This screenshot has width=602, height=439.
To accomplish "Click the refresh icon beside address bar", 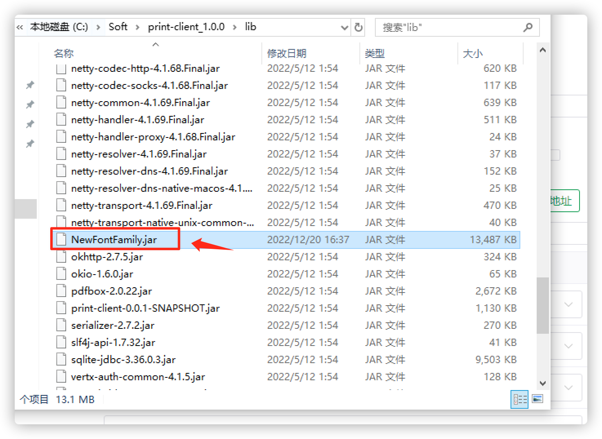I will coord(358,27).
